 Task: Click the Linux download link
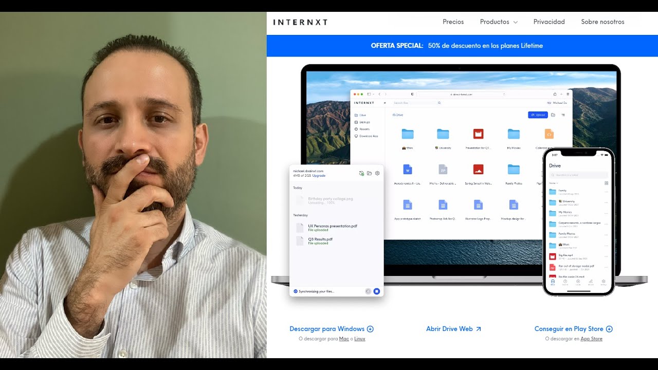pos(360,339)
